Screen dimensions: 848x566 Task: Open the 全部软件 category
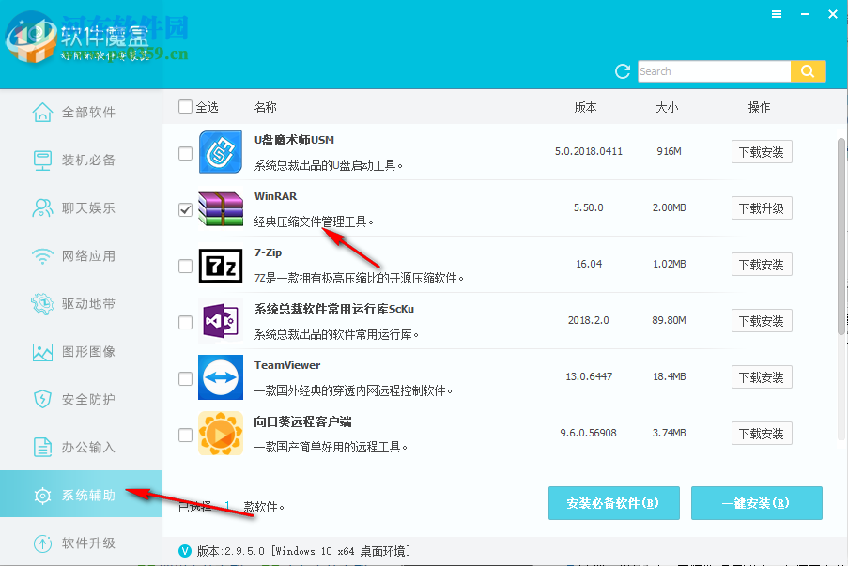(81, 113)
